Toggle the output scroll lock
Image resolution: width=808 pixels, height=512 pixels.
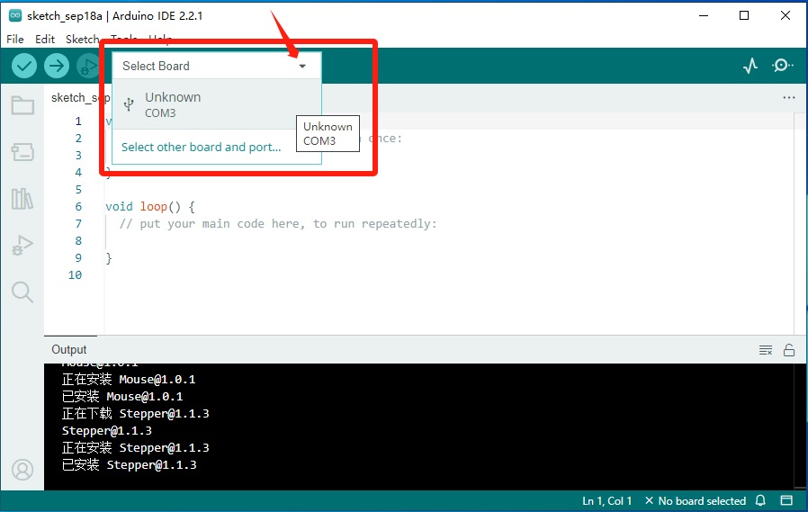789,350
